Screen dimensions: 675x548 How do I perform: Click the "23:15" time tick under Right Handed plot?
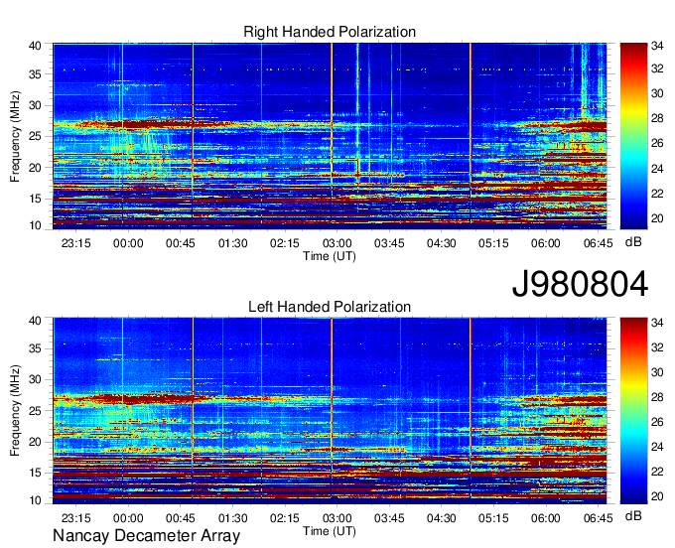tap(76, 243)
